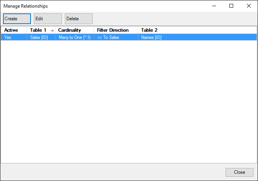This screenshot has width=258, height=181.
Task: Select the Yes cell in Active column
Action: click(x=14, y=37)
